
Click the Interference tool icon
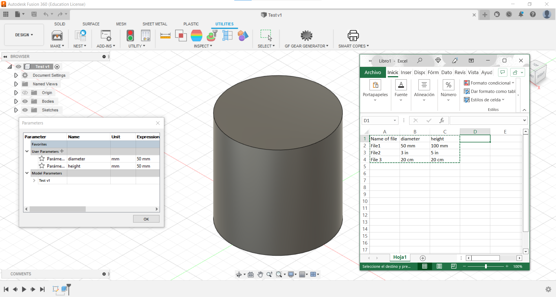click(x=181, y=36)
